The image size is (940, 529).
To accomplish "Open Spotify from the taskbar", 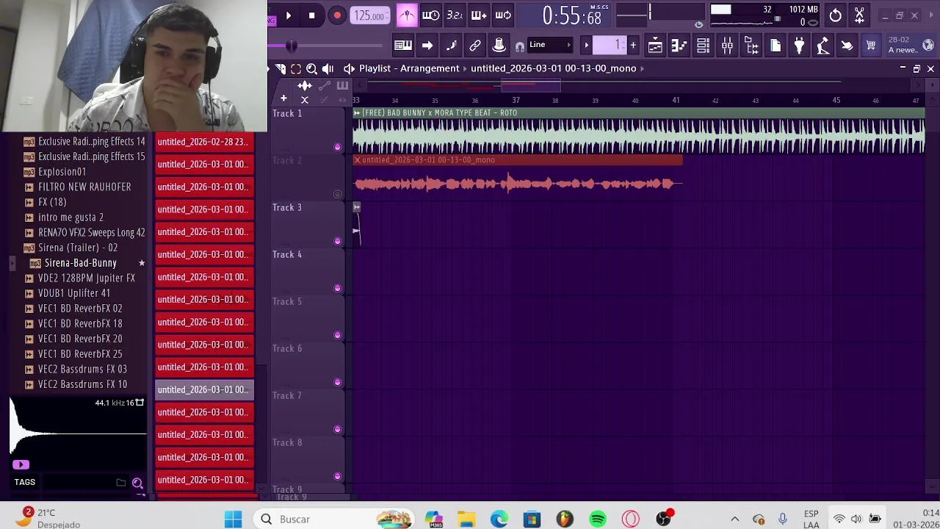I will click(598, 519).
